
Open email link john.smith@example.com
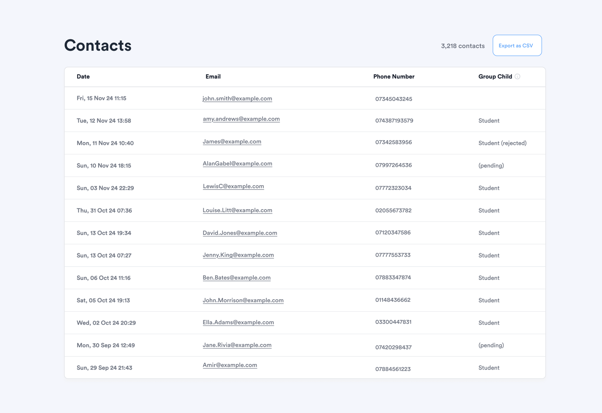tap(237, 98)
